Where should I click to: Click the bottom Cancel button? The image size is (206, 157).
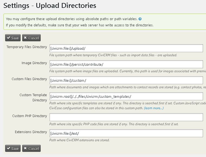coord(31,149)
